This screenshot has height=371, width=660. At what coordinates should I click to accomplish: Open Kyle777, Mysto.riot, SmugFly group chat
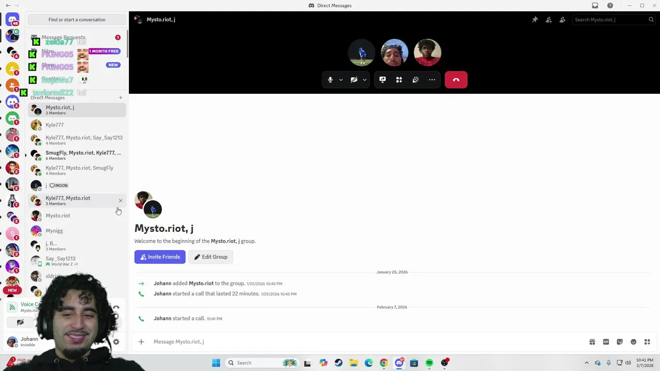click(77, 170)
